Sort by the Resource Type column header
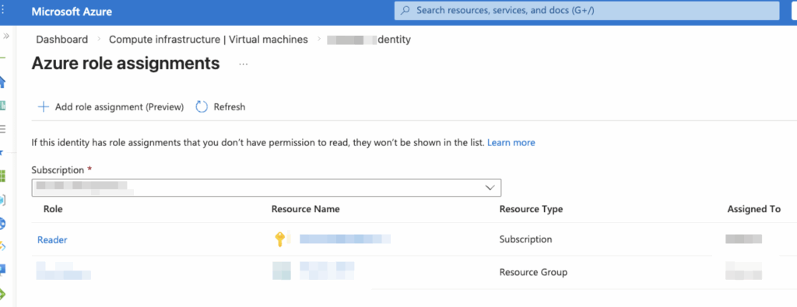The height and width of the screenshot is (307, 797). coord(531,209)
